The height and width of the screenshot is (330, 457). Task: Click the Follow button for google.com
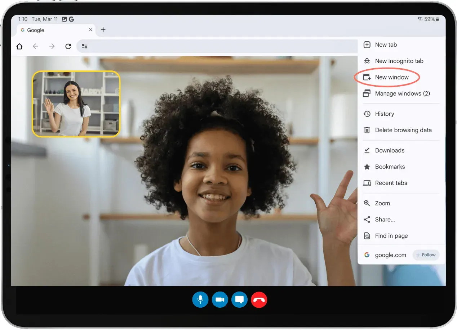pos(426,255)
